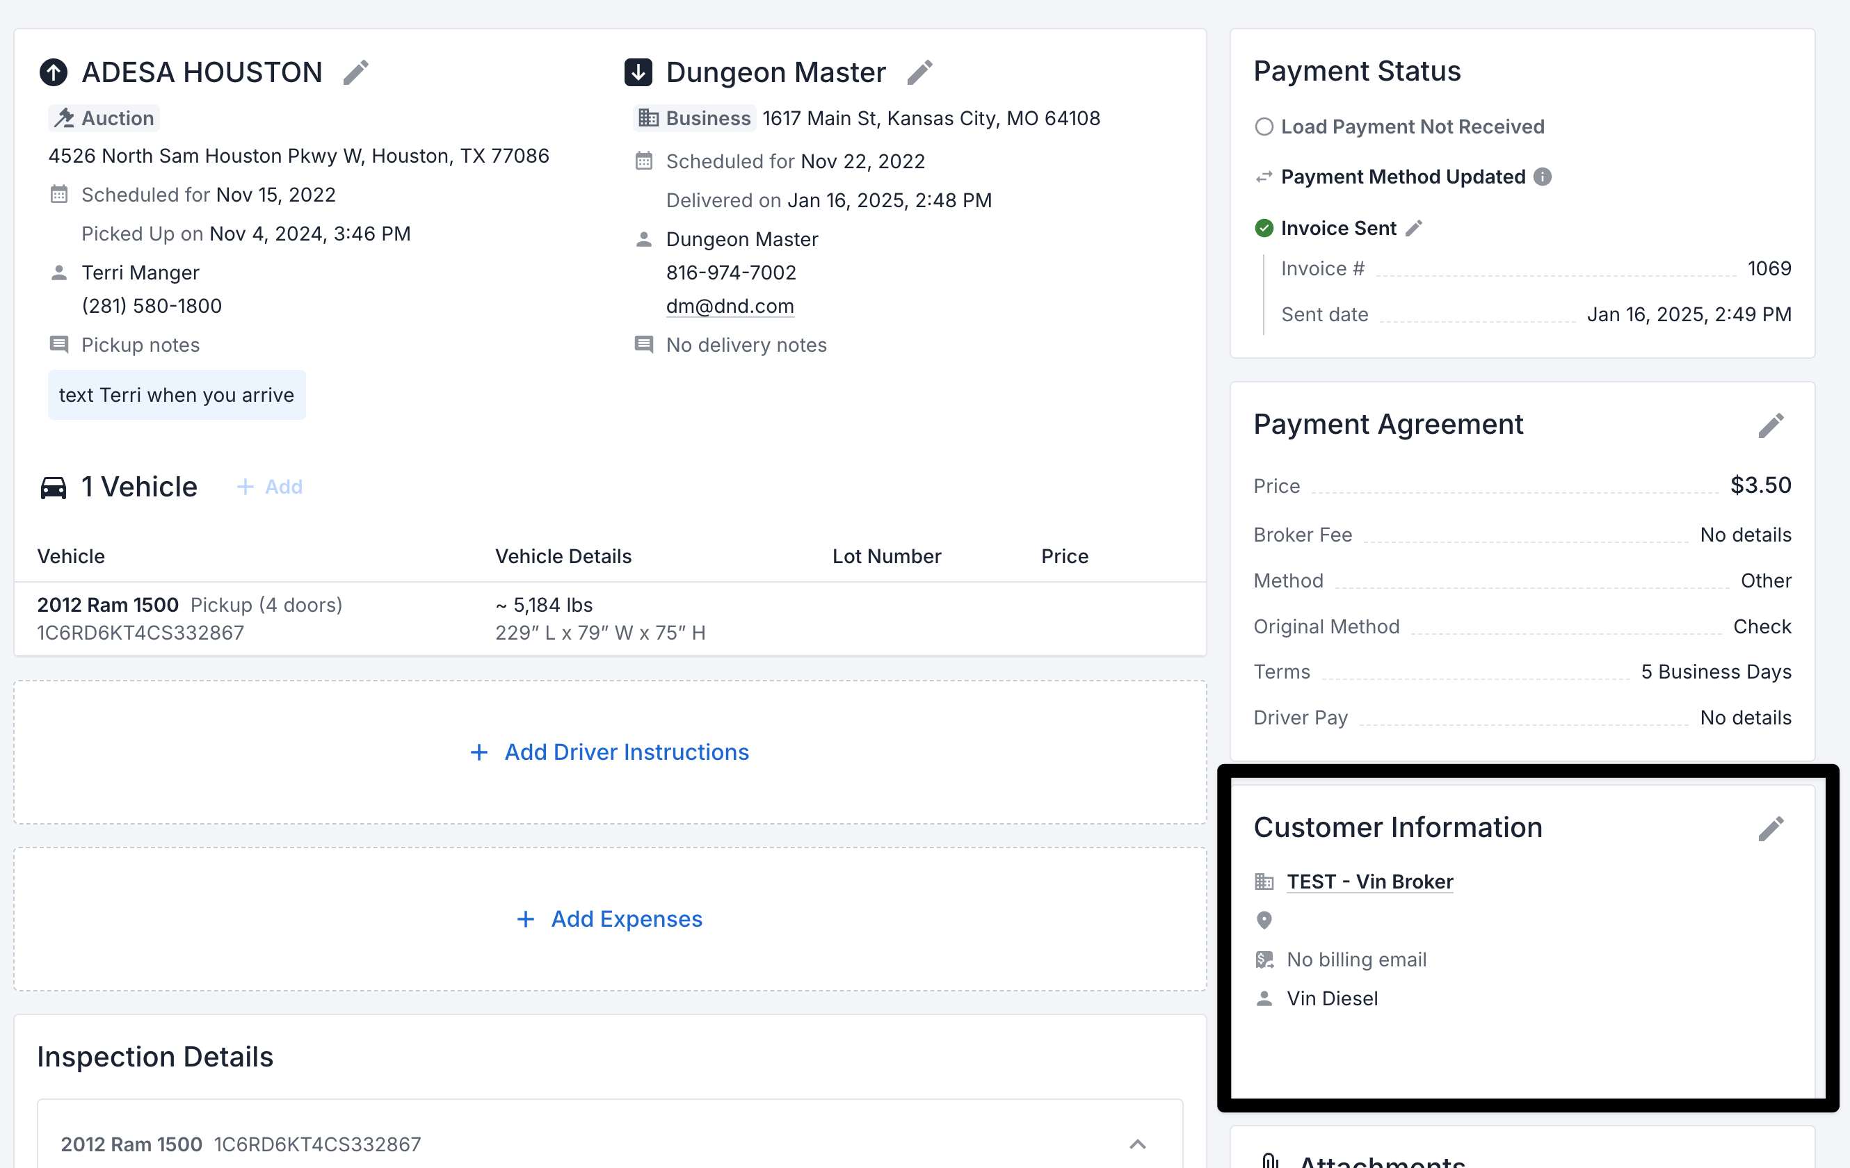
Task: Click the car icon beside 1 Vehicle
Action: coord(53,487)
